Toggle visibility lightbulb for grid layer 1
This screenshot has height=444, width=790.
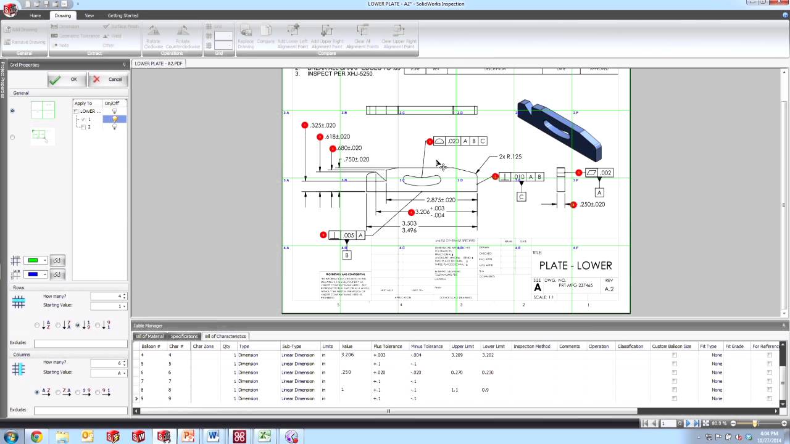click(115, 119)
